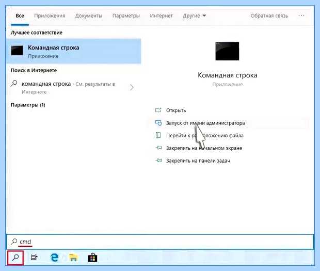
Task: Open web search result командная строка
Action: coord(72,88)
